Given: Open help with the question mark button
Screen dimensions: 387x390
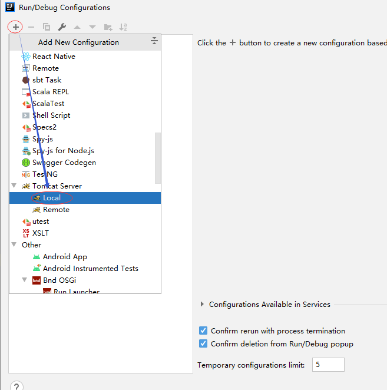Looking at the screenshot, I should [16, 386].
